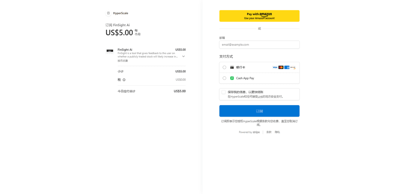Expand the FinSight Ai description chevron
The height and width of the screenshot is (194, 405).
[183, 56]
